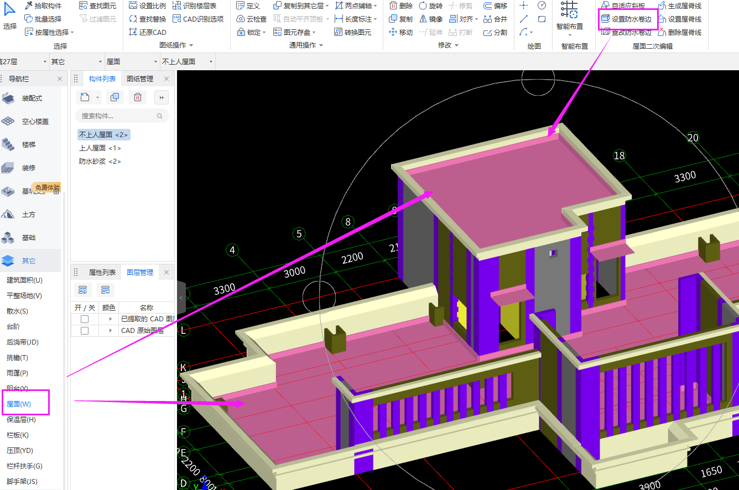Select the circle drawing tool icon
Screen dimensions: 739x490
(542, 5)
